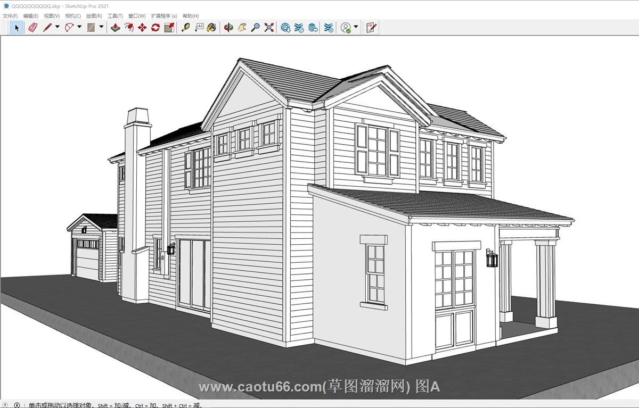
Task: Activate the Tape Measure tool
Action: (x=185, y=28)
